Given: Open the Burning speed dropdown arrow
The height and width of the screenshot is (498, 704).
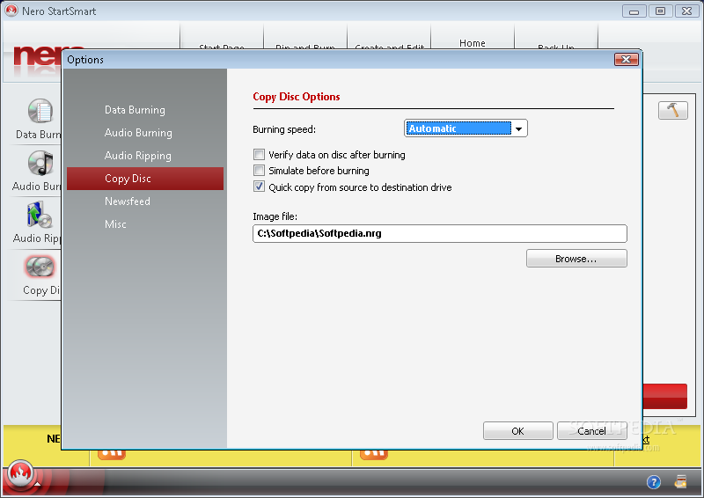Looking at the screenshot, I should tap(518, 128).
